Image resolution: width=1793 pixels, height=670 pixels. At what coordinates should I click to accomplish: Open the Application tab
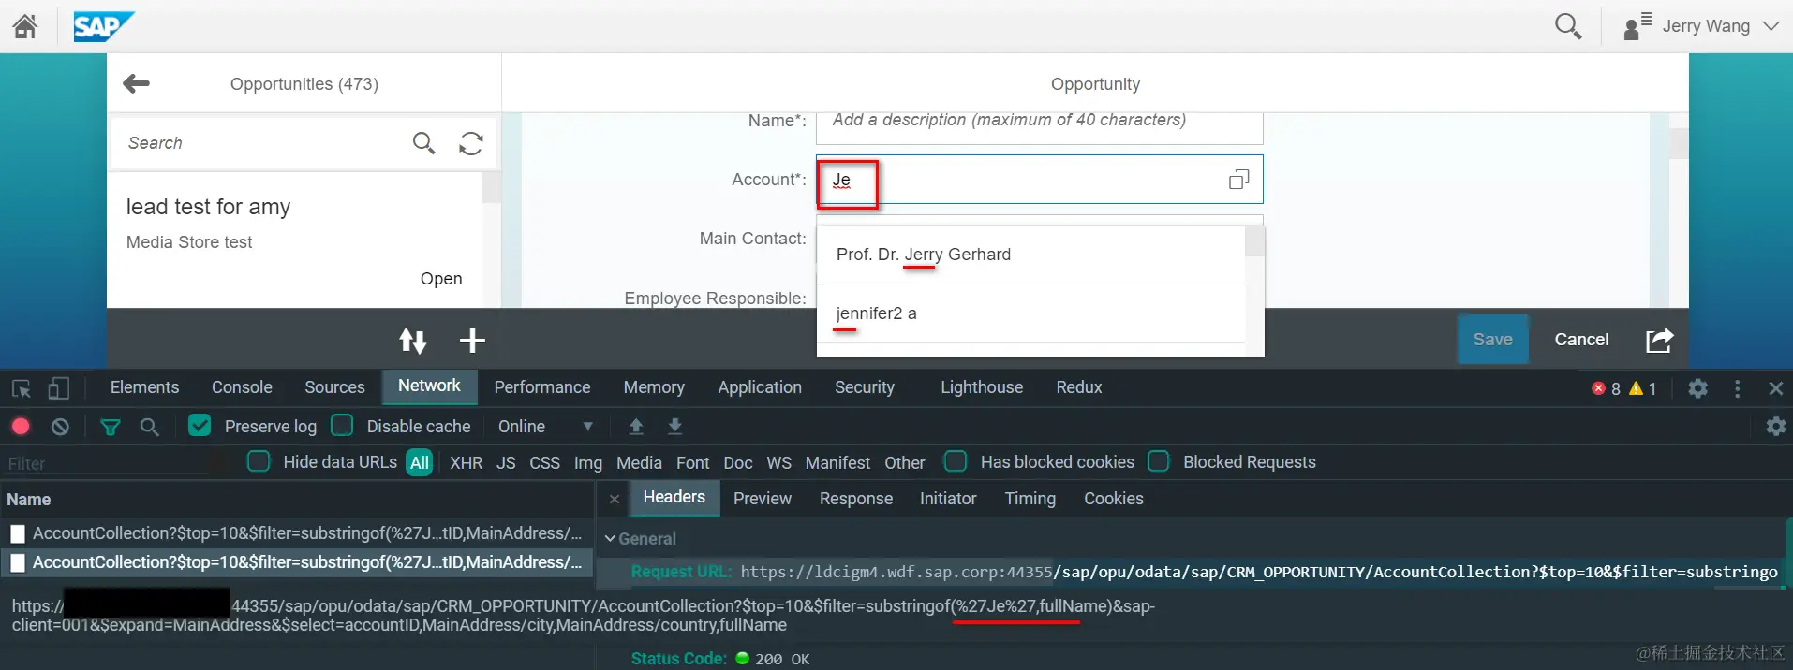pos(760,387)
